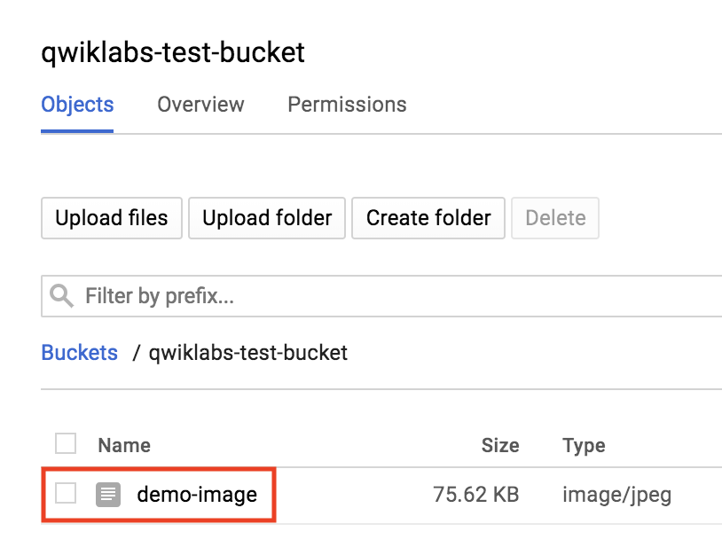Screen dimensions: 722x555
Task: Select the 75.62 KB size cell
Action: (x=475, y=494)
